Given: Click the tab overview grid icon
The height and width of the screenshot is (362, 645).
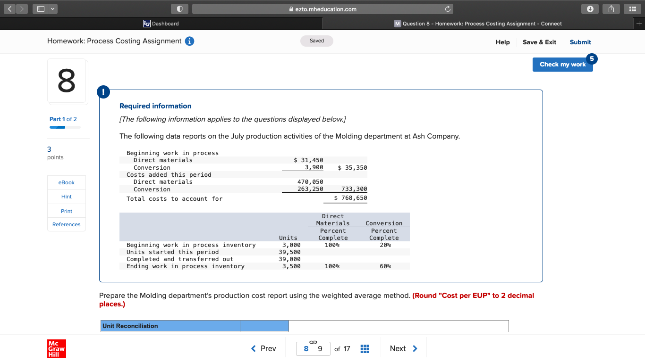Looking at the screenshot, I should (x=632, y=8).
